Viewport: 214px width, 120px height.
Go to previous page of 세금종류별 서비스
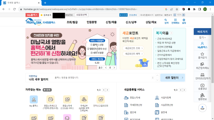(181, 90)
